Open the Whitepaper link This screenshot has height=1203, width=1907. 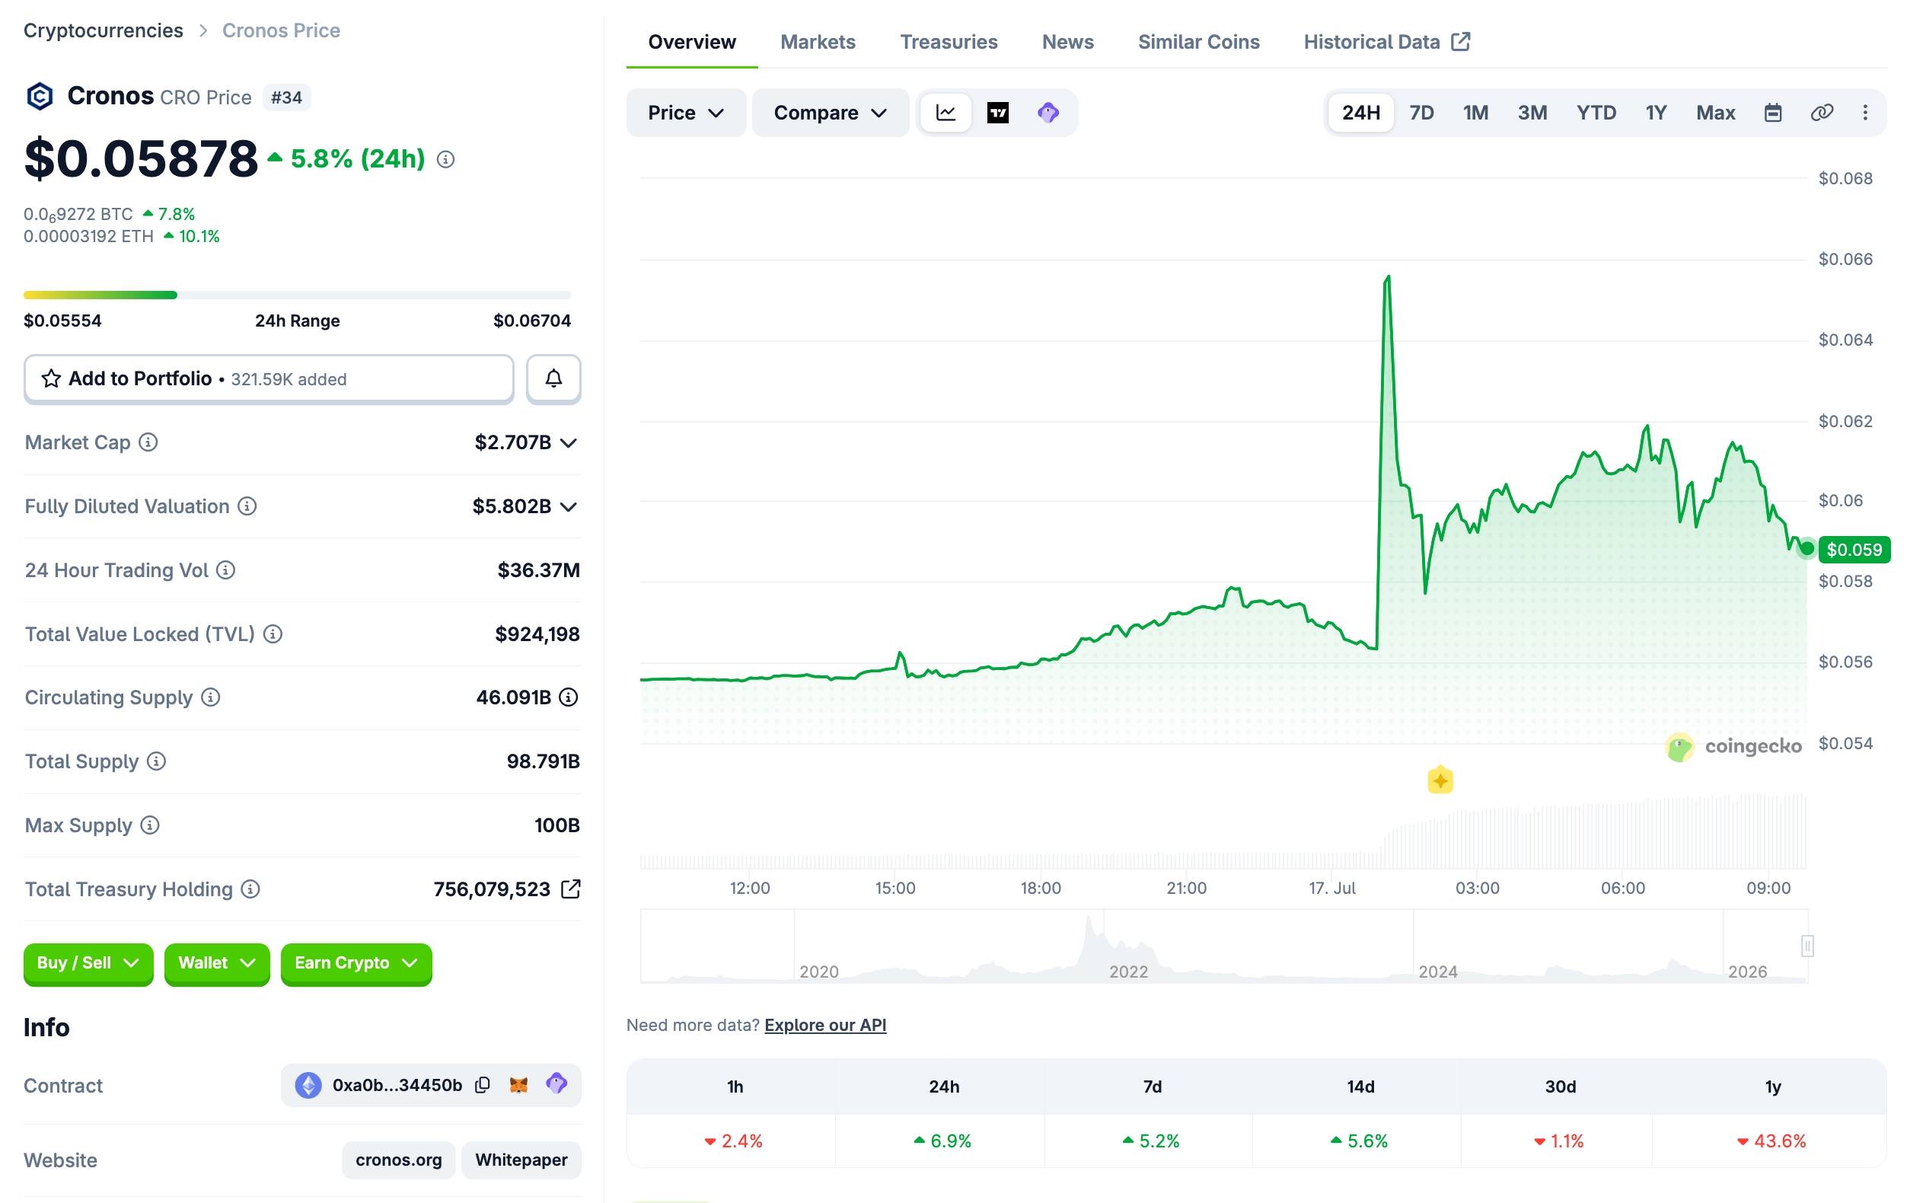pyautogui.click(x=521, y=1160)
